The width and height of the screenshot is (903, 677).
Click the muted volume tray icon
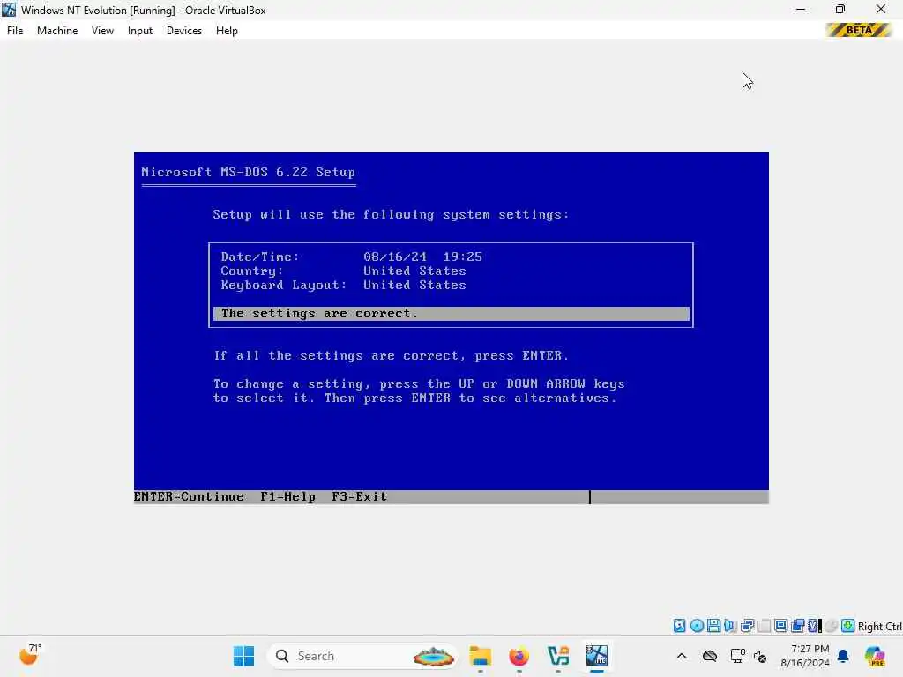point(760,656)
